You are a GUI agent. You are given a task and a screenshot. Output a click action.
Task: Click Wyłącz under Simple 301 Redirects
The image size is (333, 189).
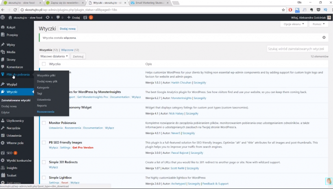[x=53, y=167]
